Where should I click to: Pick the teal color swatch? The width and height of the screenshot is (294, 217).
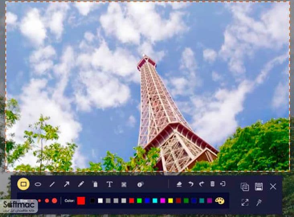(202, 201)
